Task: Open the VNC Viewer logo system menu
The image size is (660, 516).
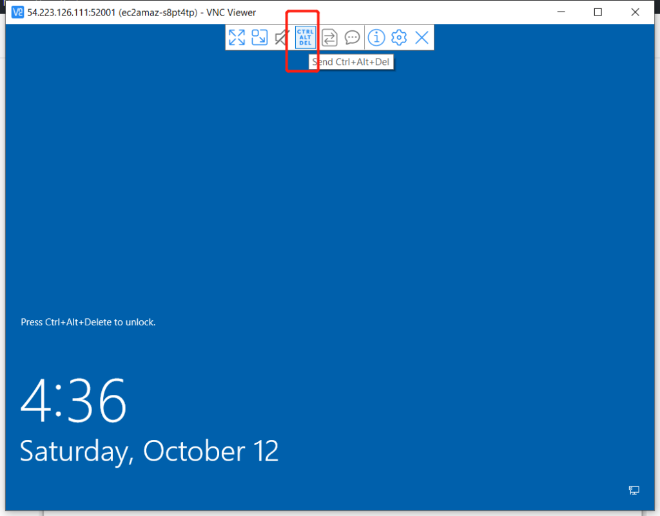Action: coord(18,12)
